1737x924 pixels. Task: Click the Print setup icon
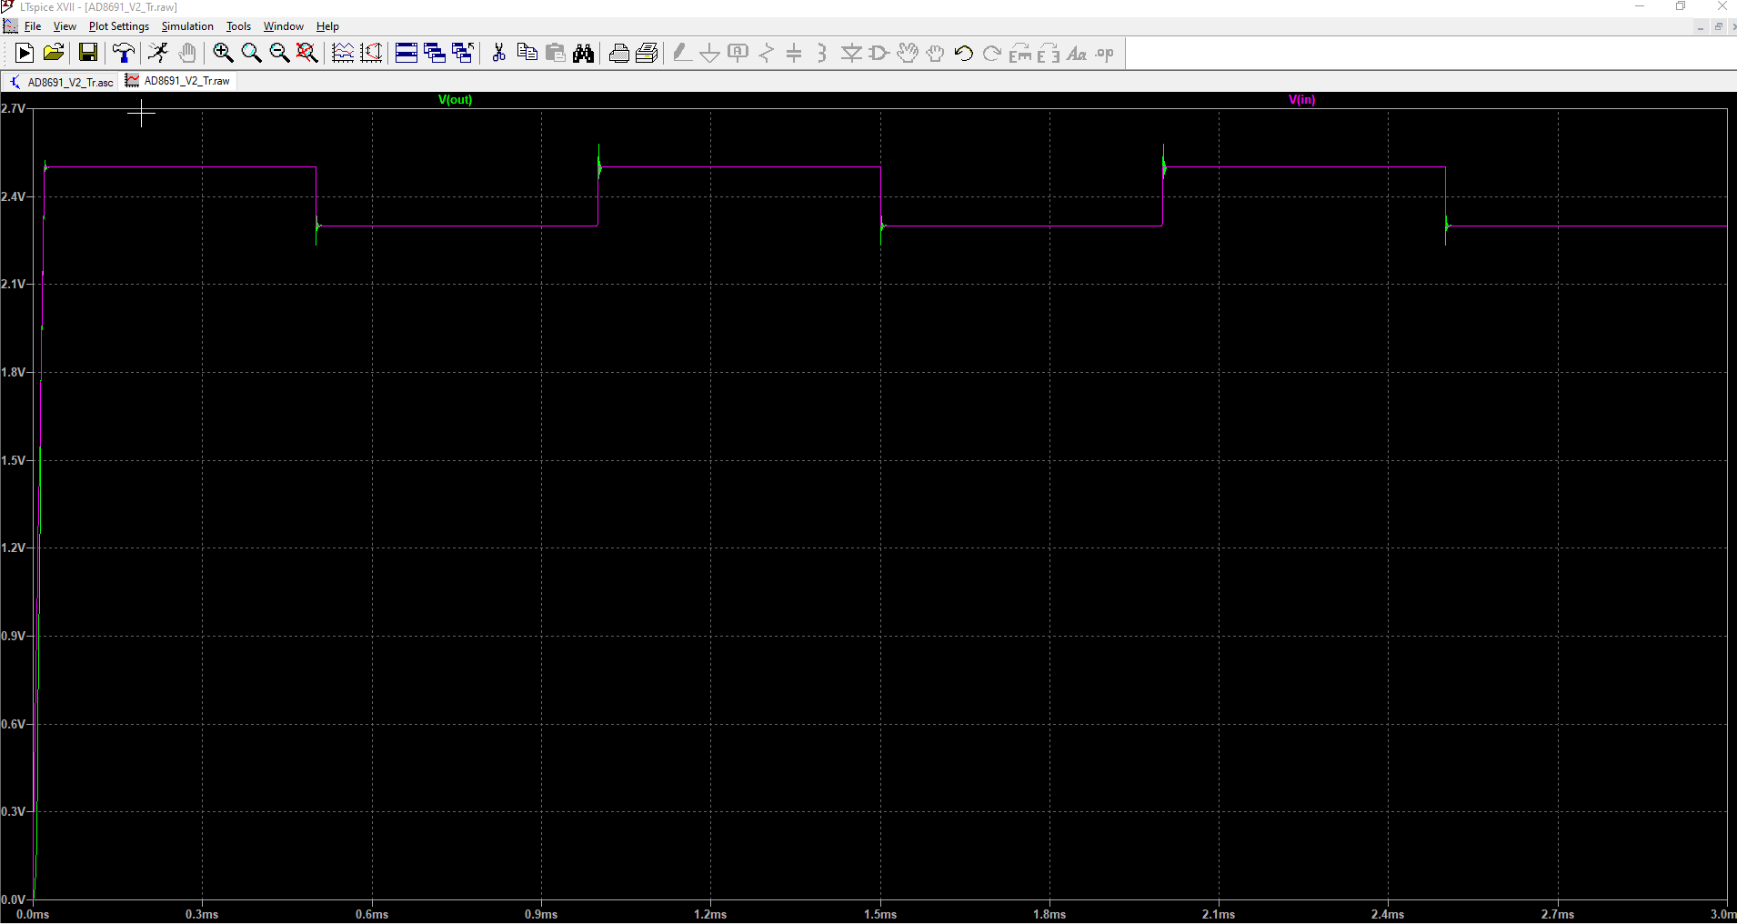(x=618, y=53)
